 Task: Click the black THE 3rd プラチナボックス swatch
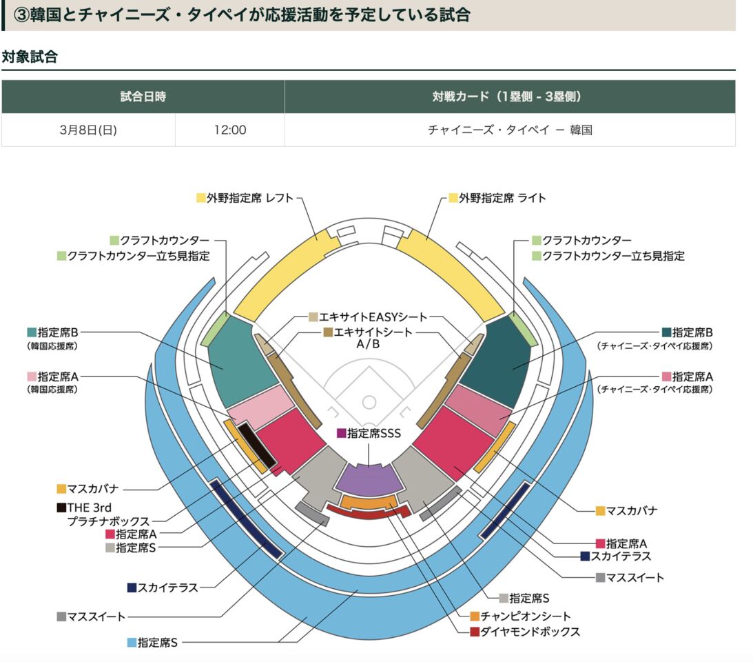61,508
